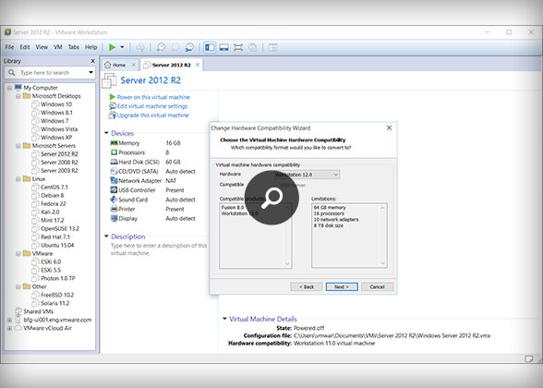
Task: Click Limitations list scroll down arrow
Action: point(382,263)
